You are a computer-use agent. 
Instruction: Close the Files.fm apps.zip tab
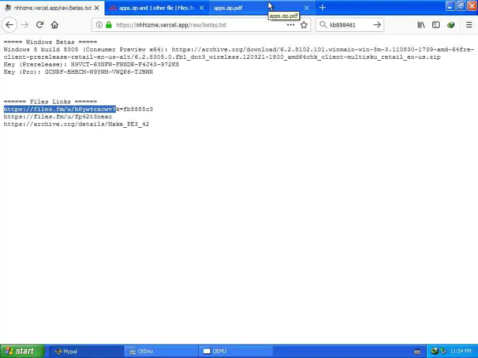(202, 8)
